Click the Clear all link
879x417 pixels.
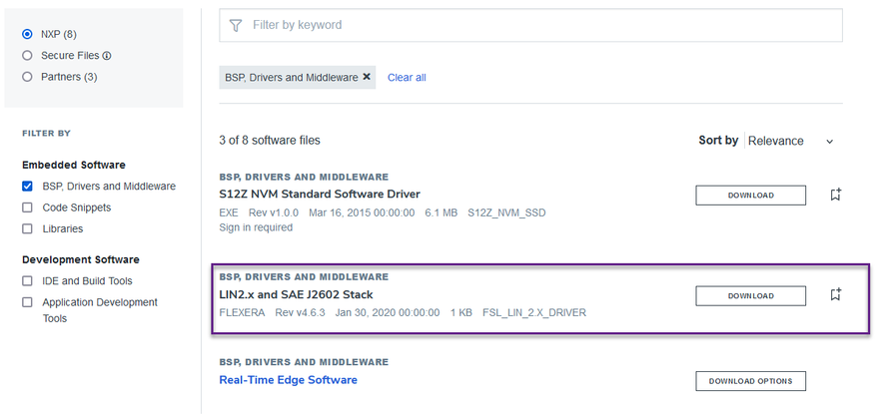[x=407, y=77]
